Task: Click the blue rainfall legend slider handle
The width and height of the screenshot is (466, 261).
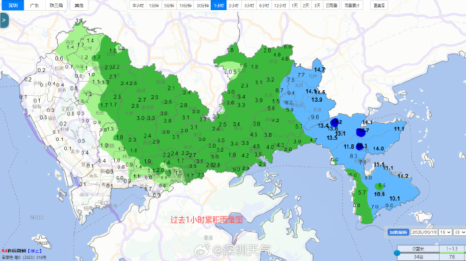Action: 396,253
